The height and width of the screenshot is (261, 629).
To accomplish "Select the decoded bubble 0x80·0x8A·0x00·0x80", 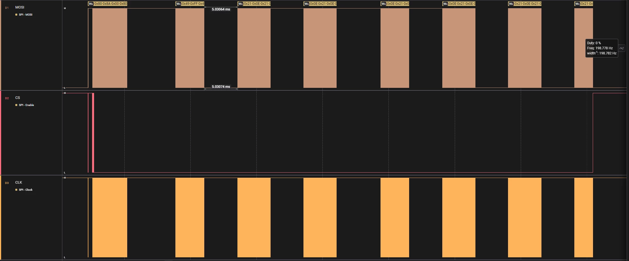I will pyautogui.click(x=108, y=4).
